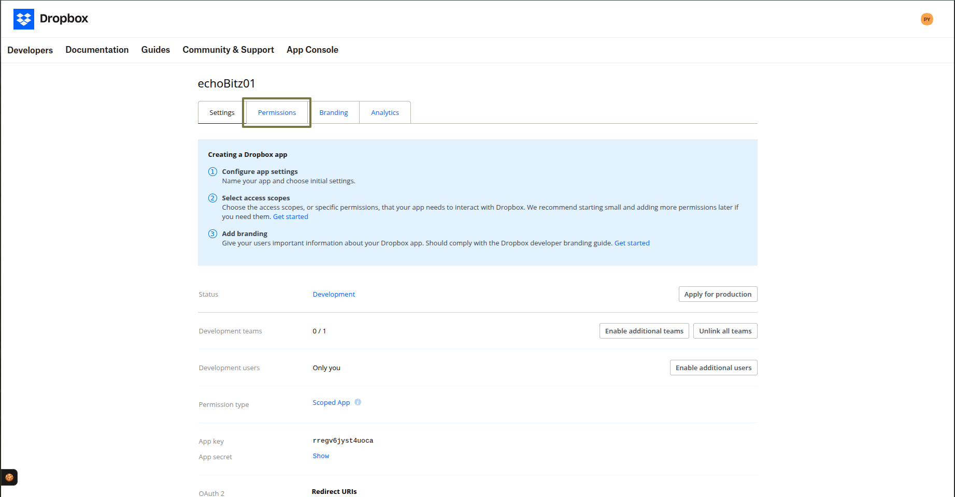This screenshot has width=955, height=497.
Task: Click the info icon beside Scoped App
Action: tap(358, 402)
